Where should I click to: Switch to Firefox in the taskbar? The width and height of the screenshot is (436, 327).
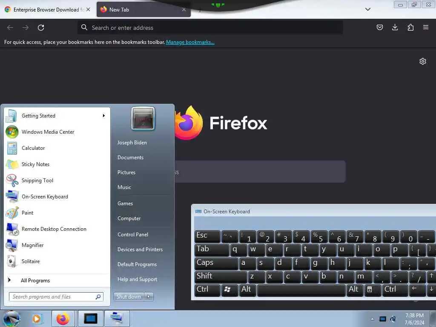point(63,318)
